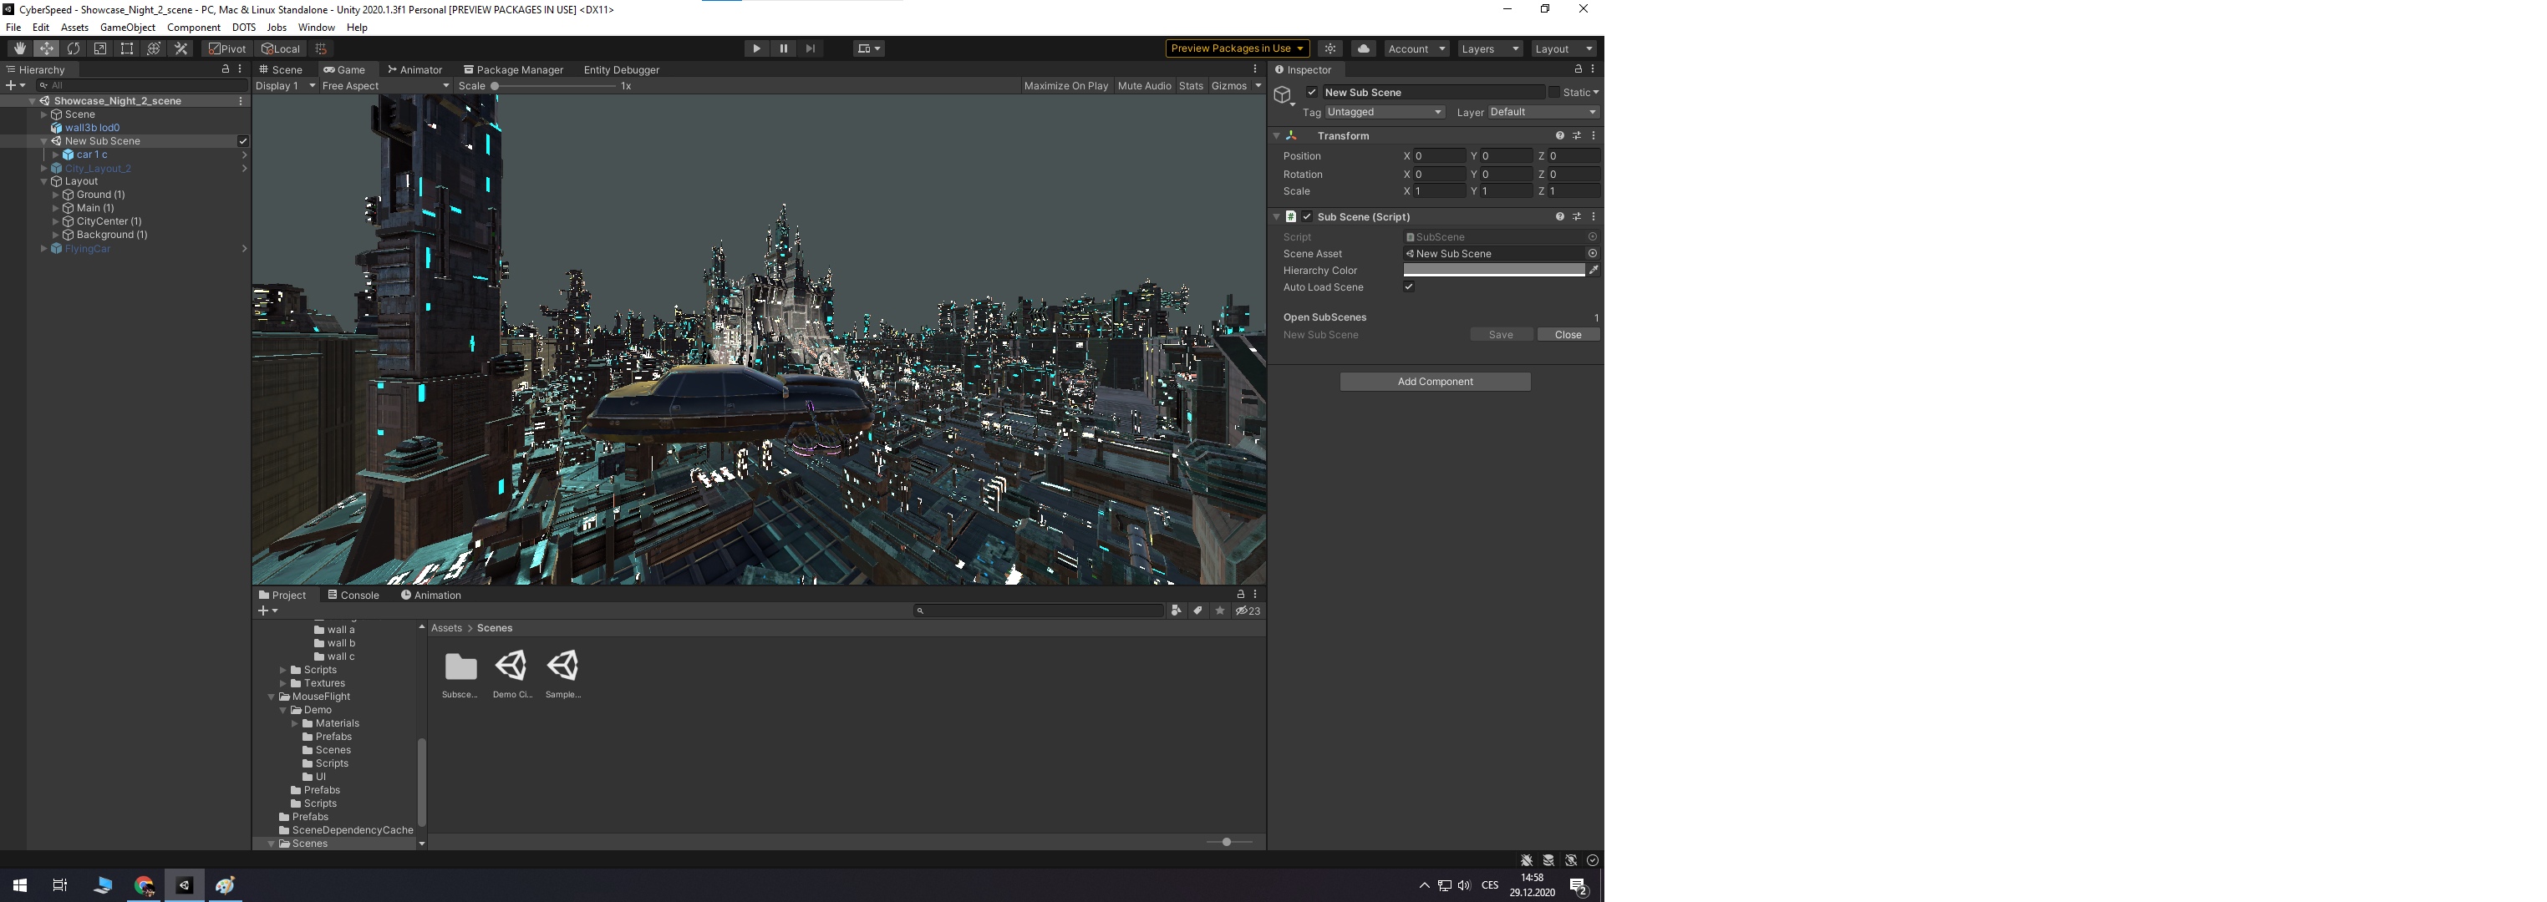Screen dimensions: 2547x902
Task: Open the Tag dropdown
Action: pyautogui.click(x=1385, y=113)
